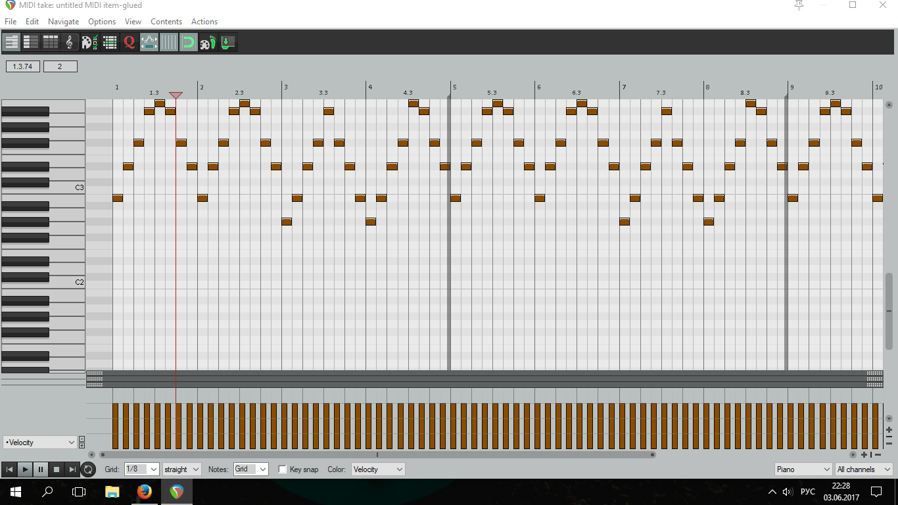Open the All channels dropdown
This screenshot has width=898, height=505.
coord(864,469)
